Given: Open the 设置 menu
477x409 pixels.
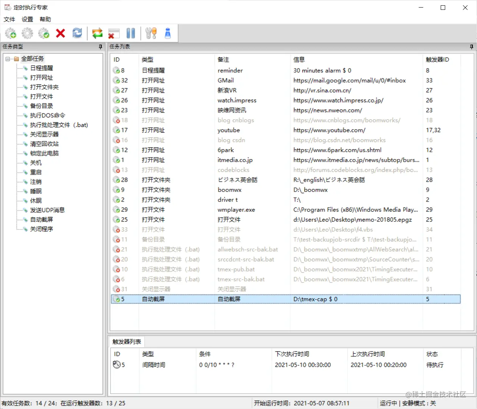Looking at the screenshot, I should (27, 19).
